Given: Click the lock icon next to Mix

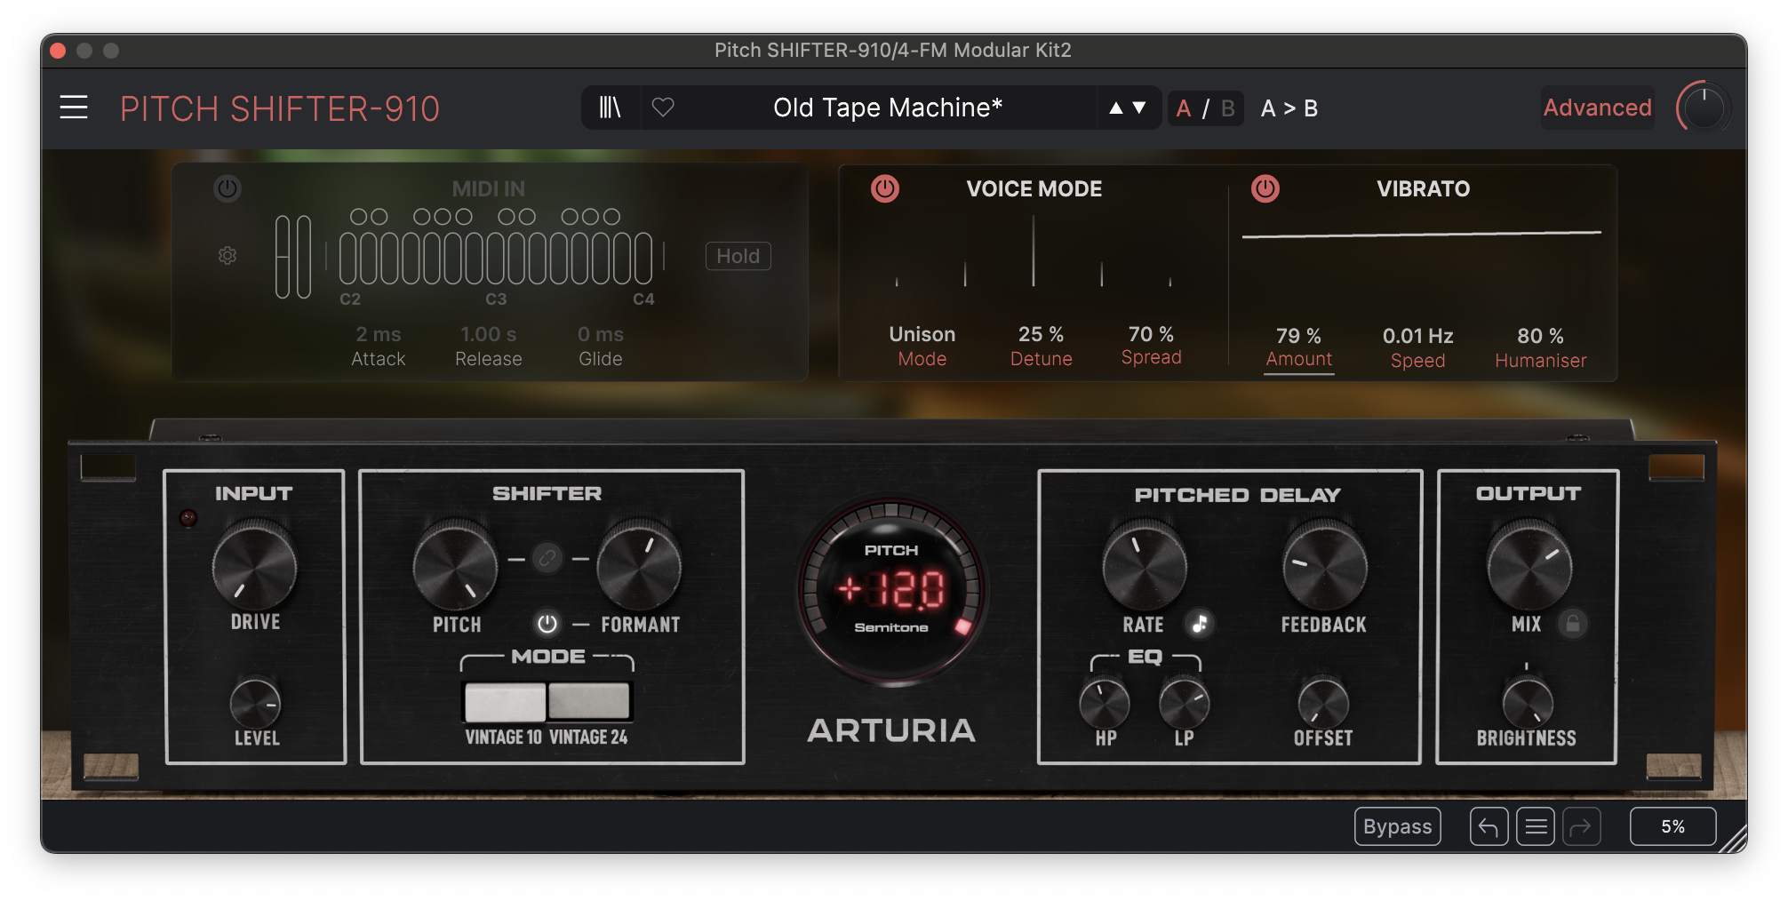Looking at the screenshot, I should point(1573,625).
